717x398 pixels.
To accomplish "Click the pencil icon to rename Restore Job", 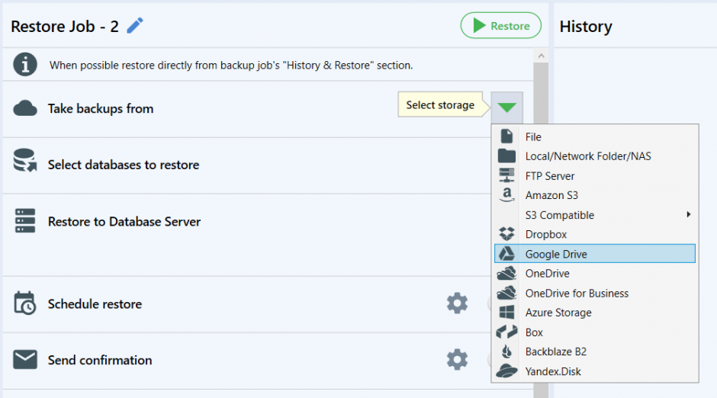I will tap(135, 26).
